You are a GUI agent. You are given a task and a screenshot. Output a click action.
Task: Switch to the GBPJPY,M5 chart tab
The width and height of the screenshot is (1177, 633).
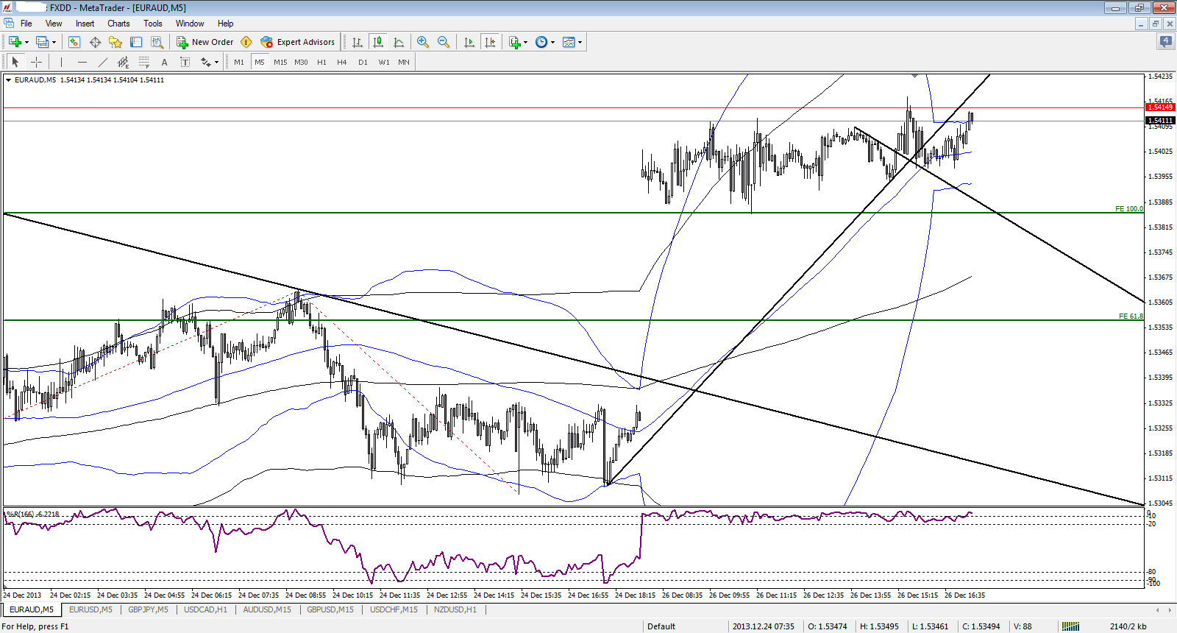click(x=148, y=609)
